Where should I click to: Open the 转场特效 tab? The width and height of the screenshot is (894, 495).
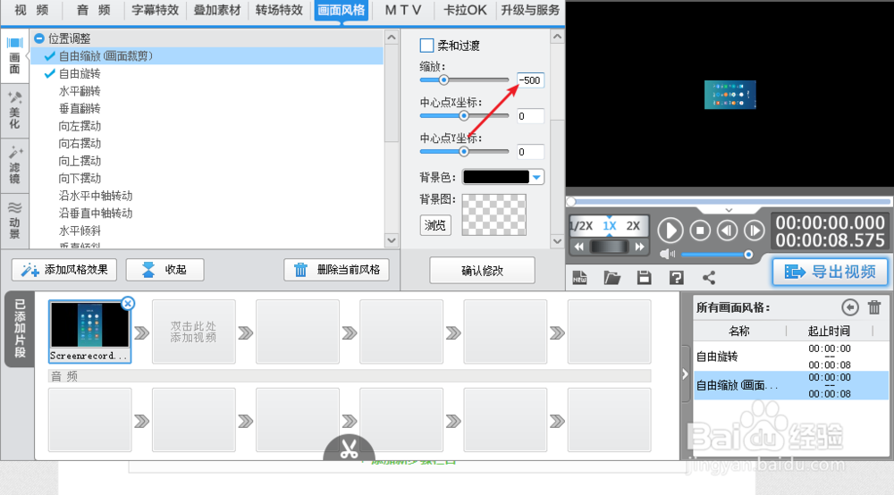[279, 10]
